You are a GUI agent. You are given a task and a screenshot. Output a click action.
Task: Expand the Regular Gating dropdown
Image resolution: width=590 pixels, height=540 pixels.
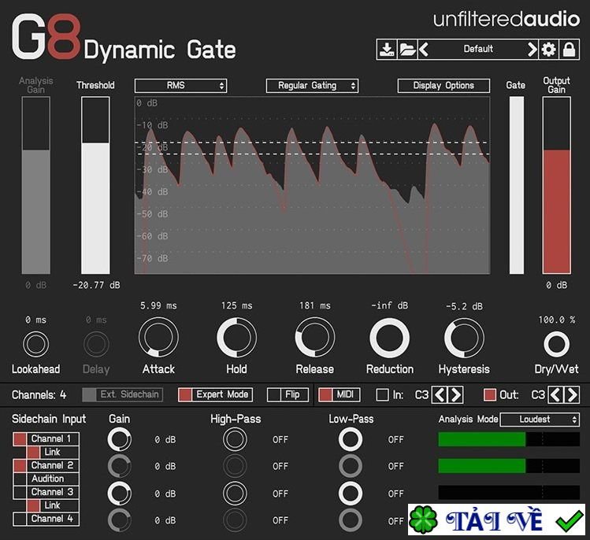pyautogui.click(x=312, y=85)
